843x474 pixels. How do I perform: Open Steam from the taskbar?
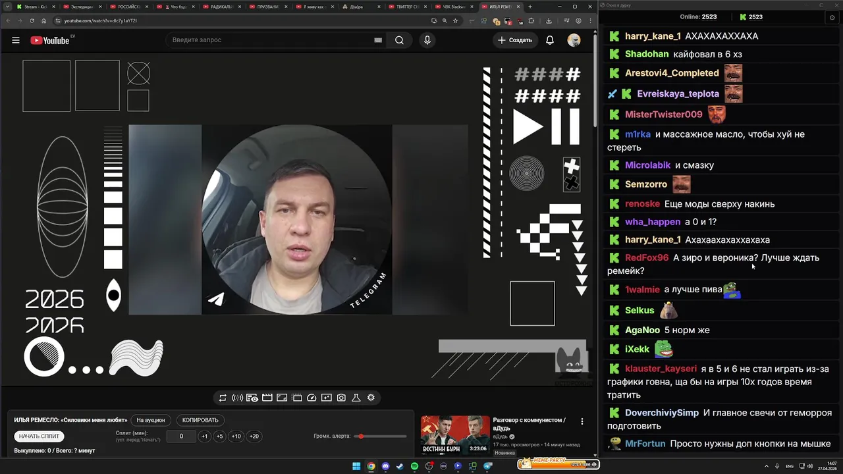pos(400,466)
